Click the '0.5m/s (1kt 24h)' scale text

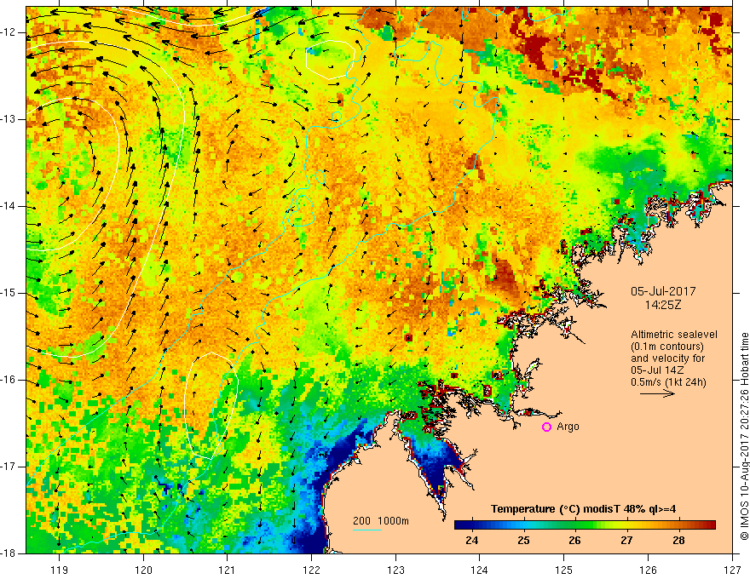tap(668, 382)
